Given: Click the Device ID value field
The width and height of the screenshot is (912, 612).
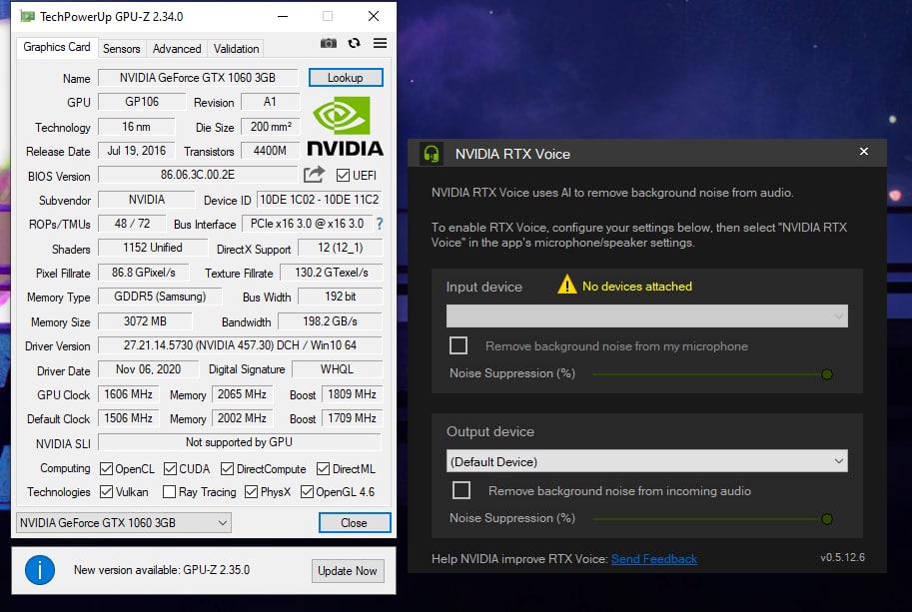Looking at the screenshot, I should 319,200.
